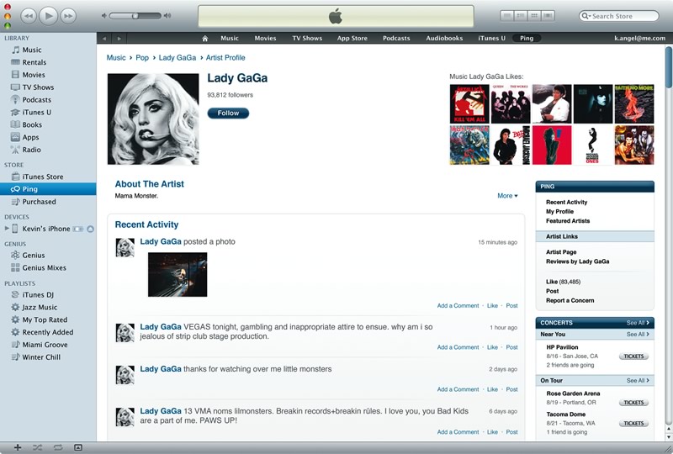Eject Kevin's iPhone
Viewport: 673px width, 454px height.
tap(91, 229)
